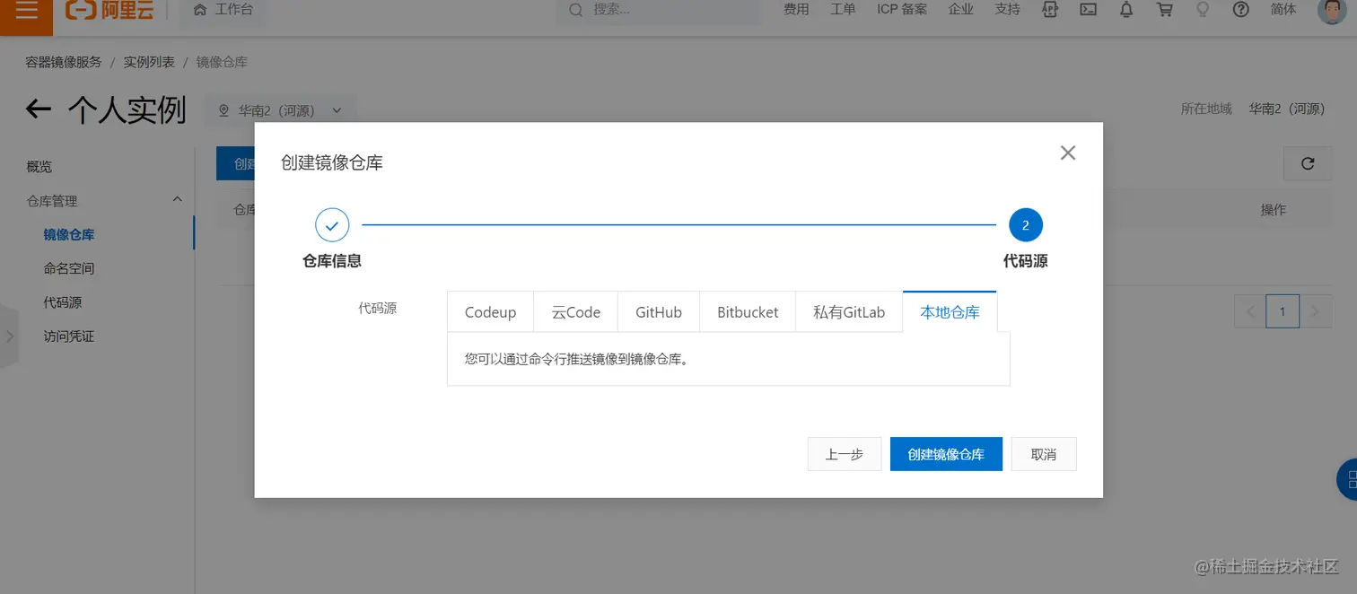Click the completed 仓库信息 step circle

[x=332, y=225]
